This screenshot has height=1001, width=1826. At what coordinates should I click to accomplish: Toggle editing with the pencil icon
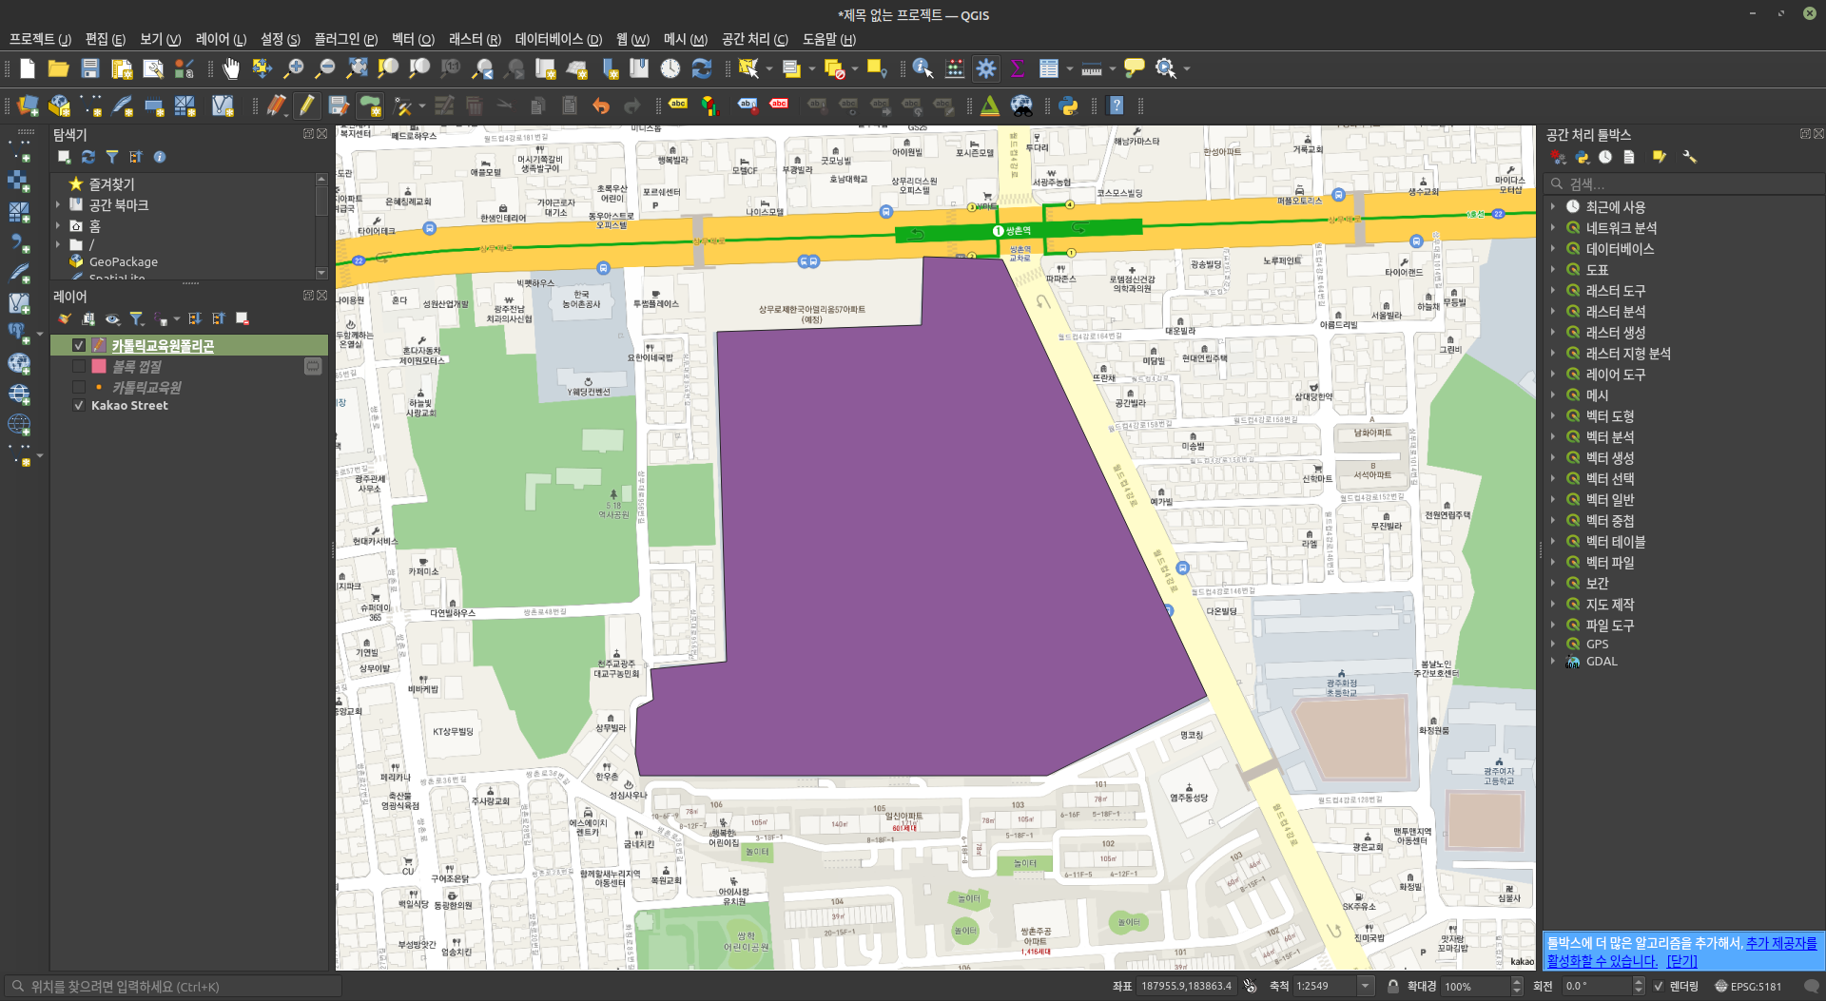(306, 106)
